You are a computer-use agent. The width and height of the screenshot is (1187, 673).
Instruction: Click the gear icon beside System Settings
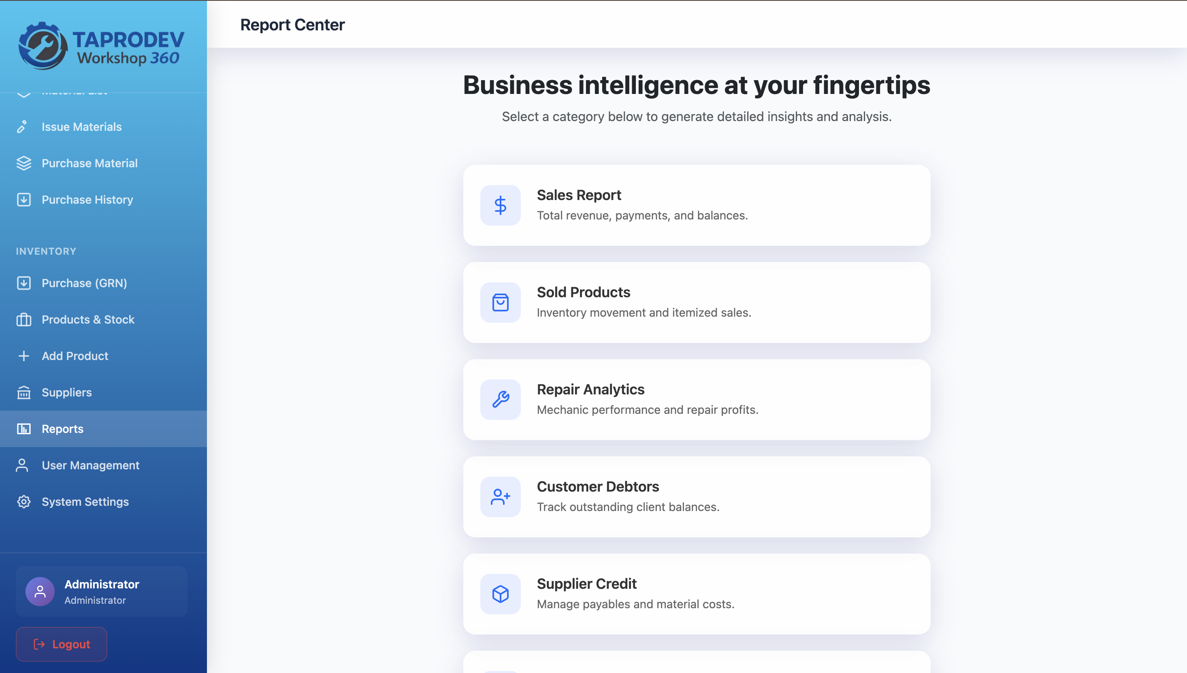(23, 502)
